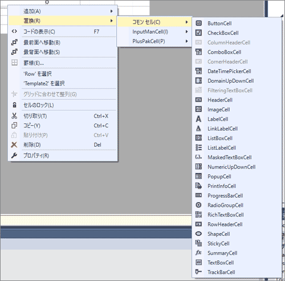Image resolution: width=285 pixels, height=281 pixels.
Task: Select the コードの表示(C) menu entry
Action: coord(62,31)
